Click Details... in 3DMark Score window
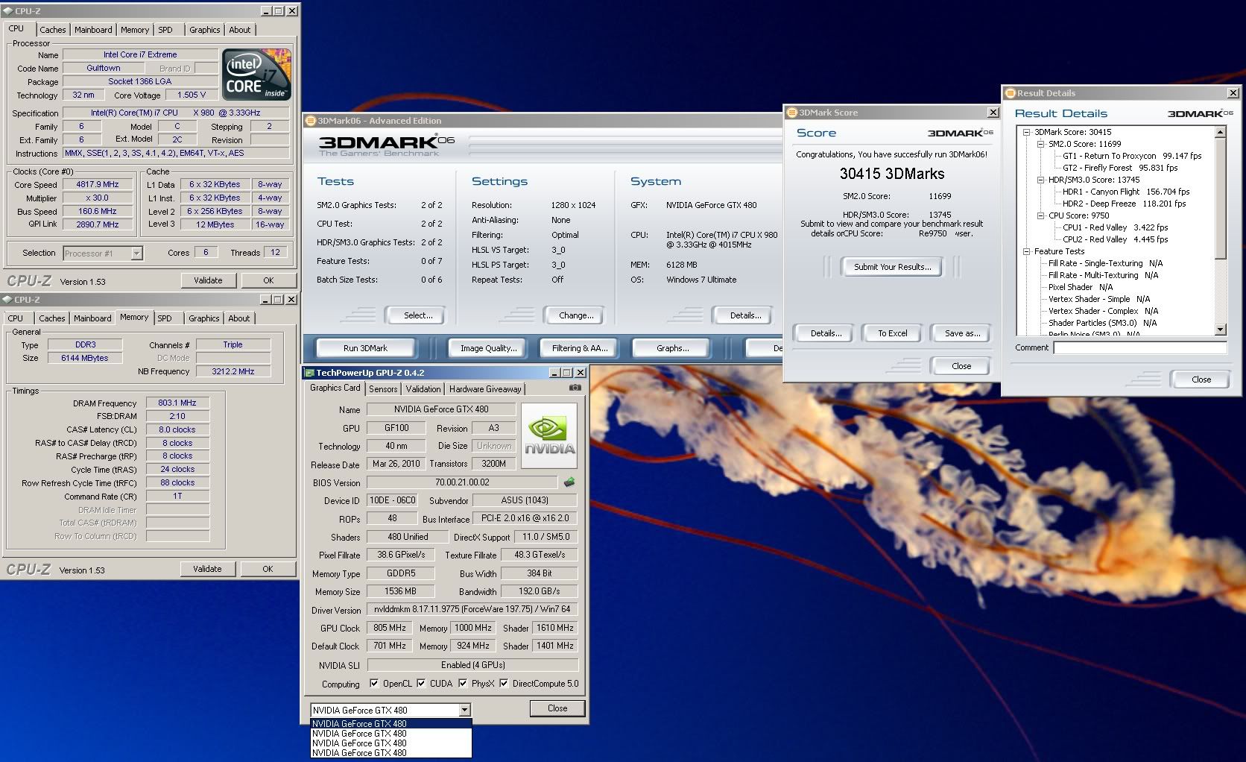Screen dimensions: 1246x762 point(826,333)
